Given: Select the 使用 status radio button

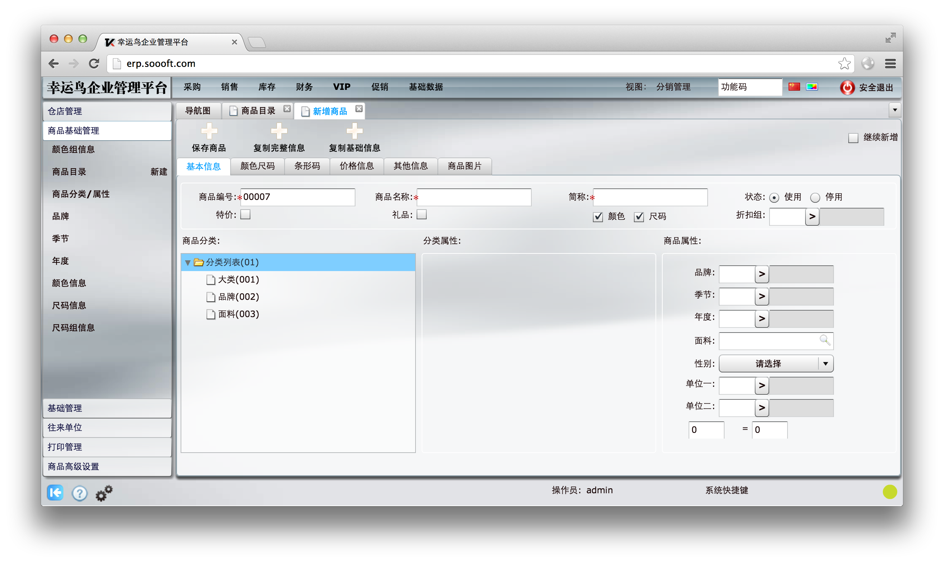Looking at the screenshot, I should 774,197.
